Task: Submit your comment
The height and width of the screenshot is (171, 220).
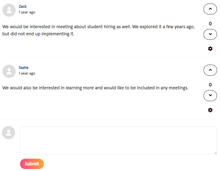Action: (32, 164)
